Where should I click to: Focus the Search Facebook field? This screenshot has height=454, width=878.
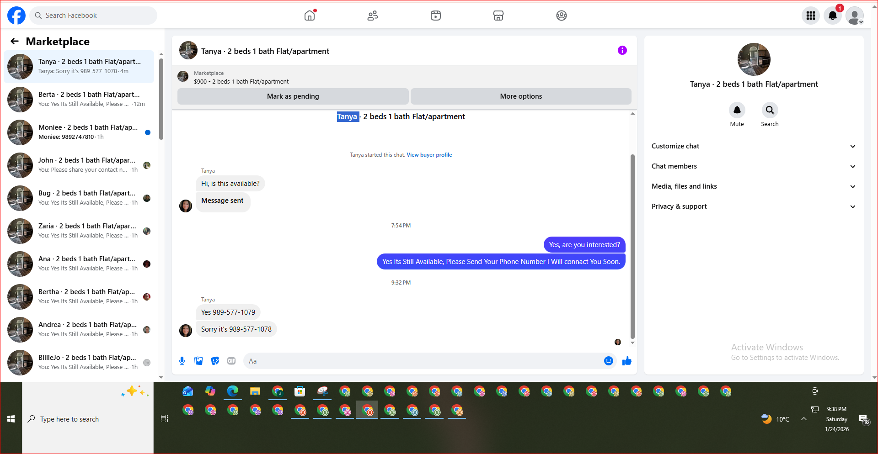click(94, 16)
